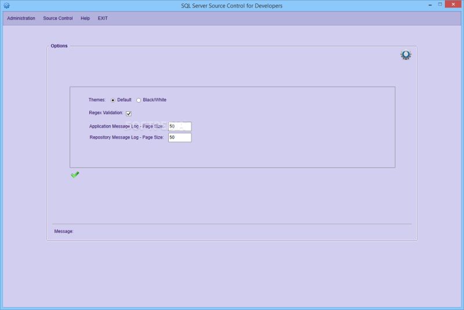Close the SQL Server Source Control window
The width and height of the screenshot is (464, 310).
[453, 5]
